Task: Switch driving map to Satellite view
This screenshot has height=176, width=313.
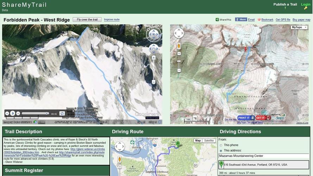Action: pyautogui.click(x=209, y=140)
